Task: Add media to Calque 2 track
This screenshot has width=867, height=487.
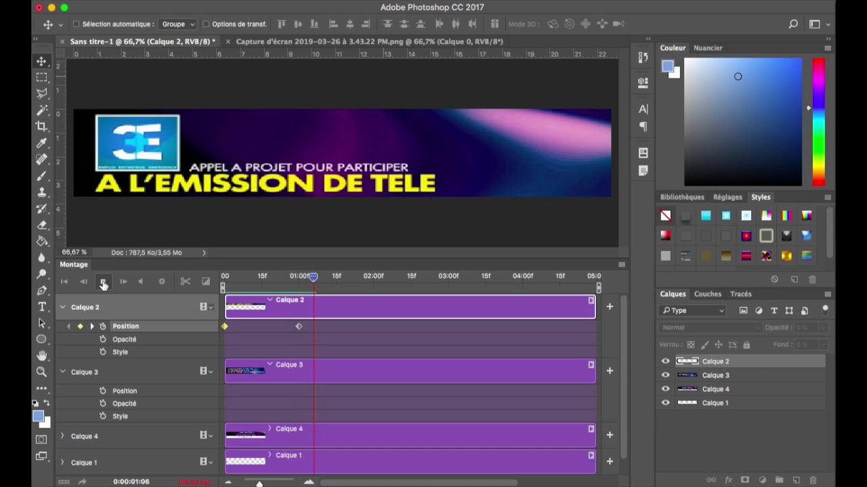Action: [610, 306]
